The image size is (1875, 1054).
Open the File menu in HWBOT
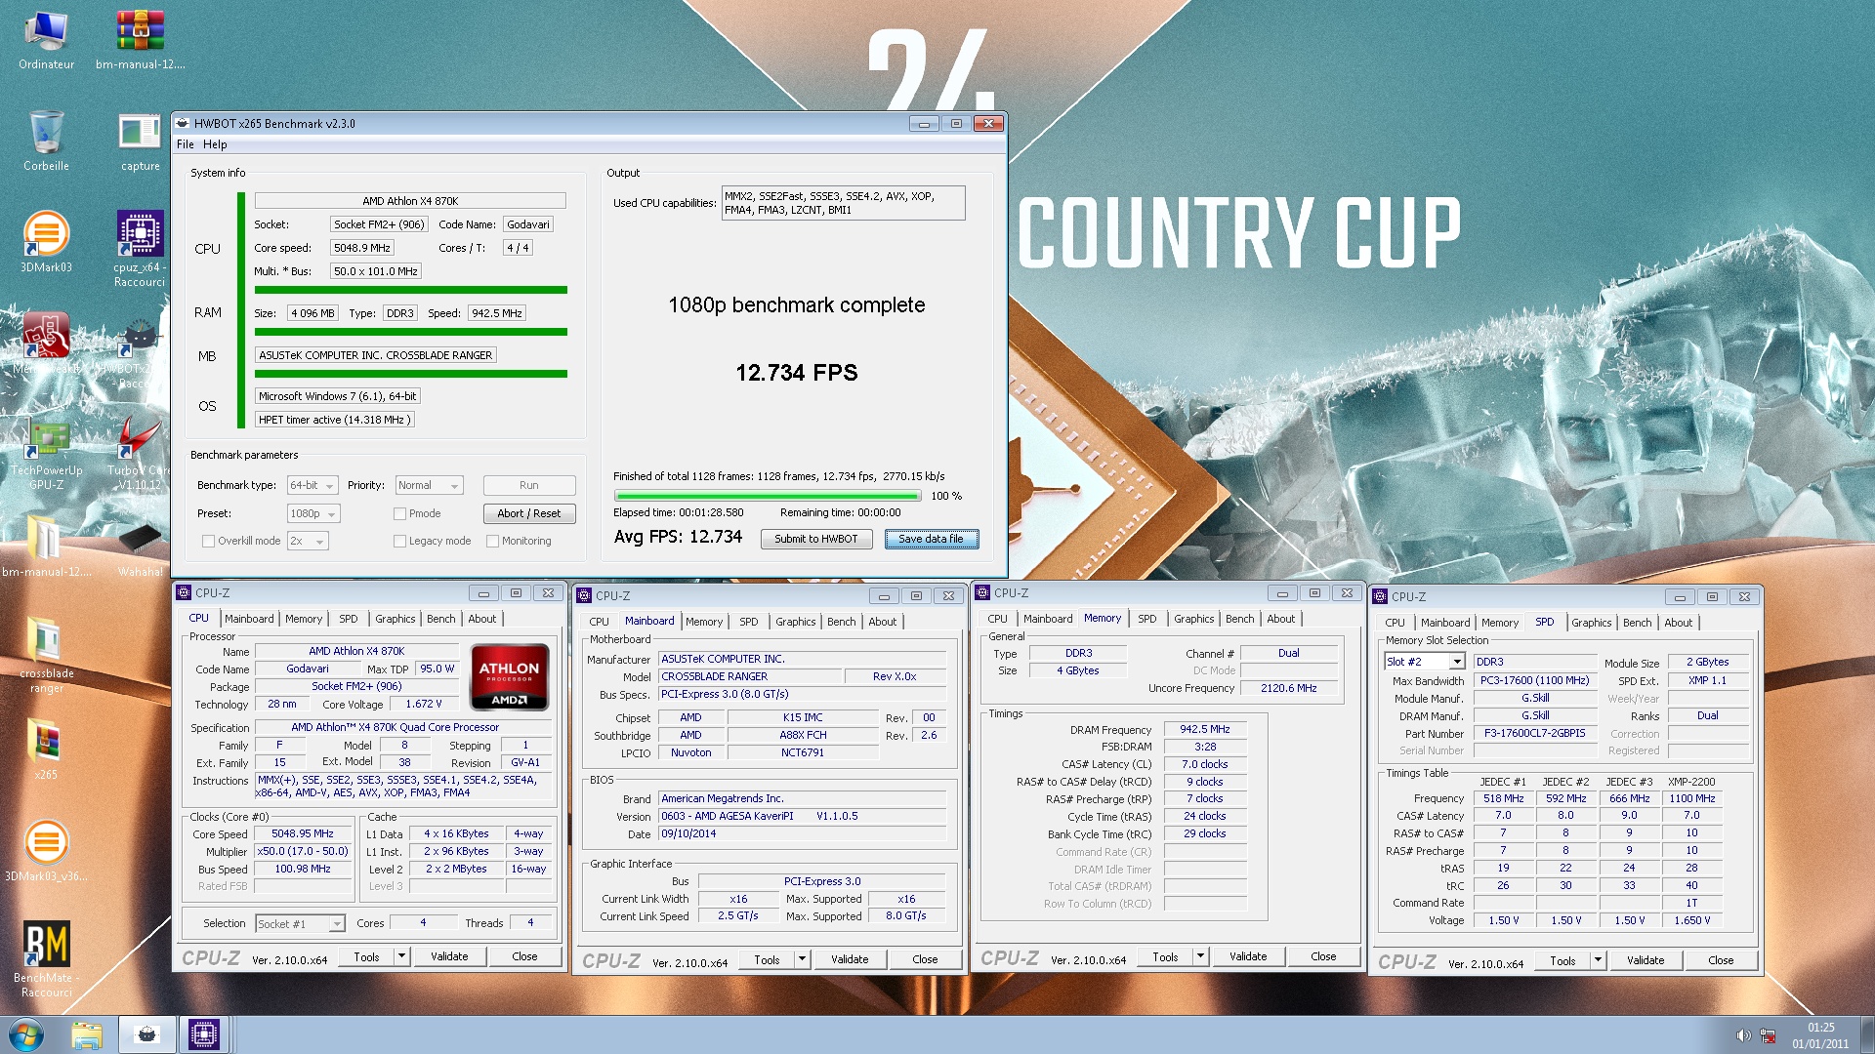(x=185, y=144)
